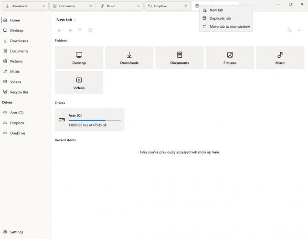
Task: Switch to the Downloads tab
Action: [x=25, y=6]
